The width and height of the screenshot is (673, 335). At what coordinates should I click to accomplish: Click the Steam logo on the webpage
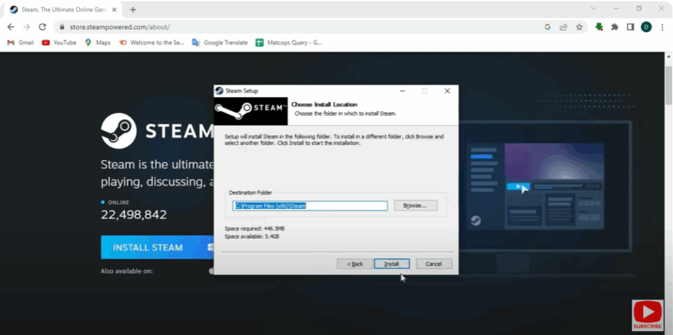[x=156, y=131]
